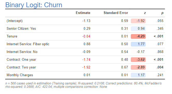Select the Monthly Charges row label

(20, 75)
